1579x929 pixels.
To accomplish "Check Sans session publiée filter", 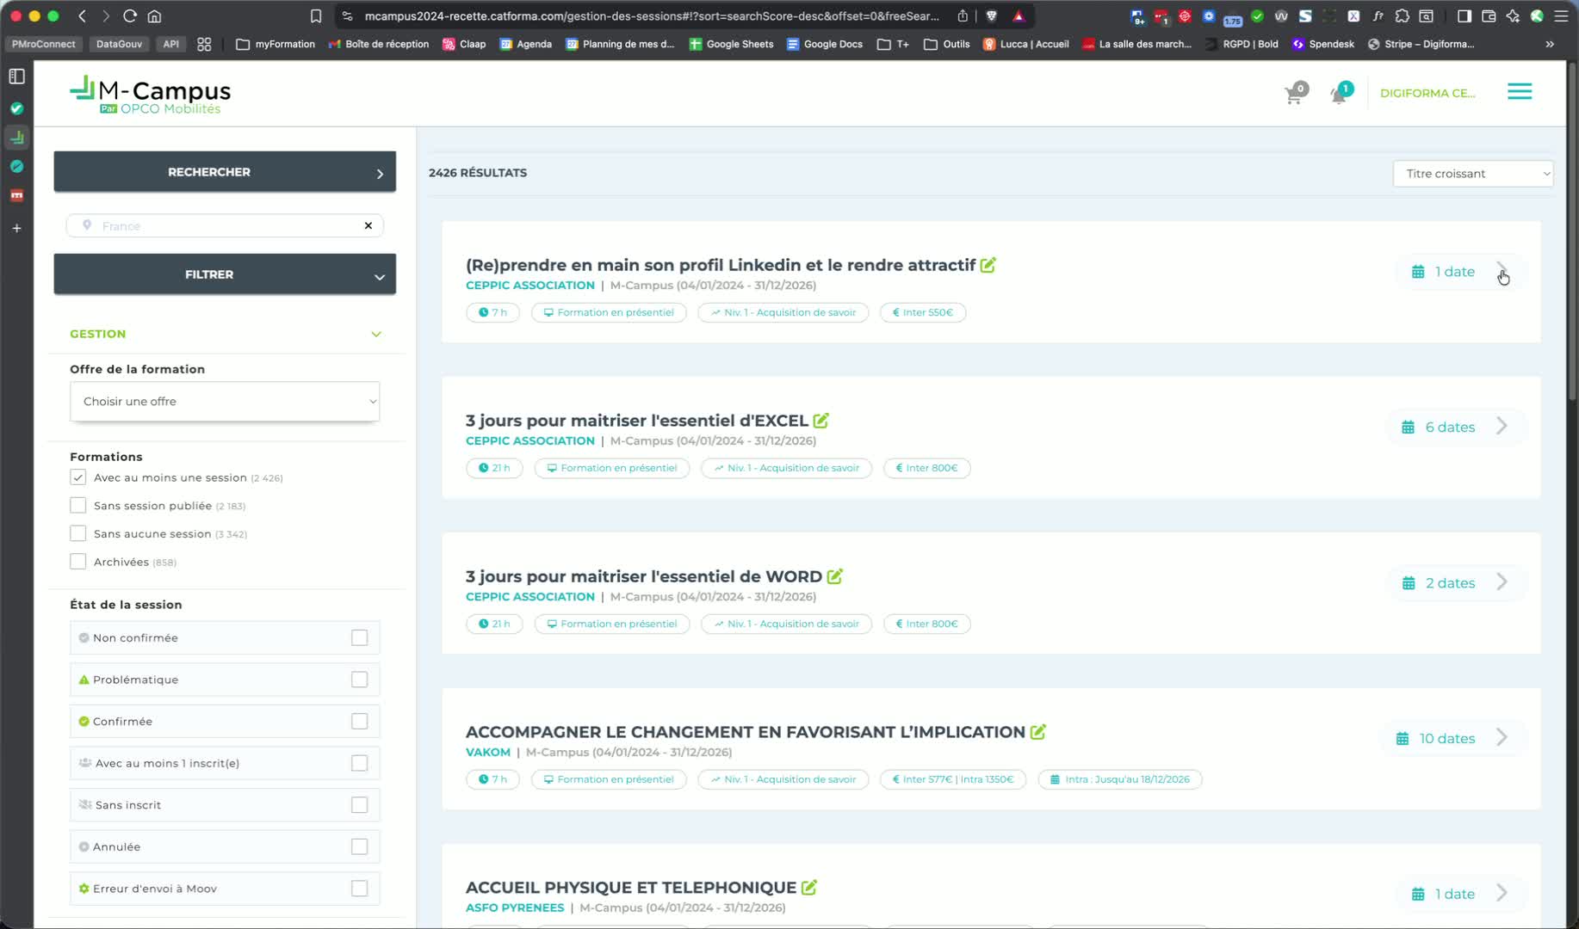I will [78, 506].
